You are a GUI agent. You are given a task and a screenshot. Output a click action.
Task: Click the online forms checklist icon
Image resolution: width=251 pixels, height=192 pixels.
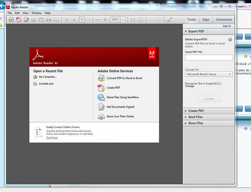(39, 132)
